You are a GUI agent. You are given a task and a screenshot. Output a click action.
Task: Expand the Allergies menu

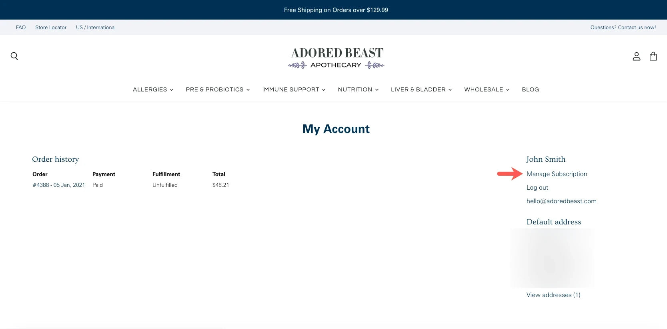153,89
